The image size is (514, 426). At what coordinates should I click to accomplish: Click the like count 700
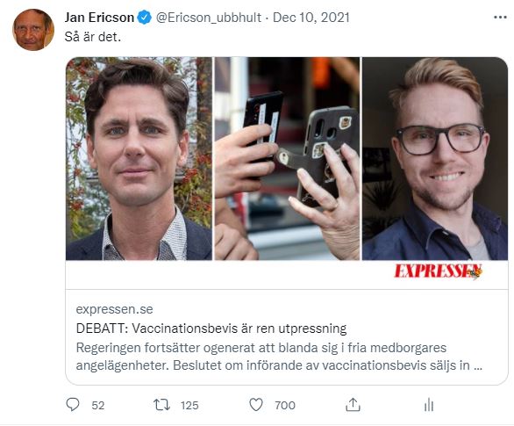click(x=285, y=405)
